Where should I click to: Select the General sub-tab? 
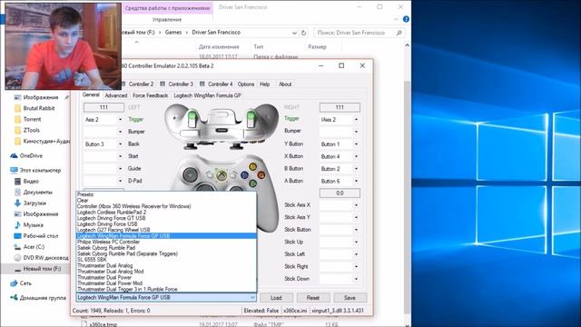click(x=91, y=94)
